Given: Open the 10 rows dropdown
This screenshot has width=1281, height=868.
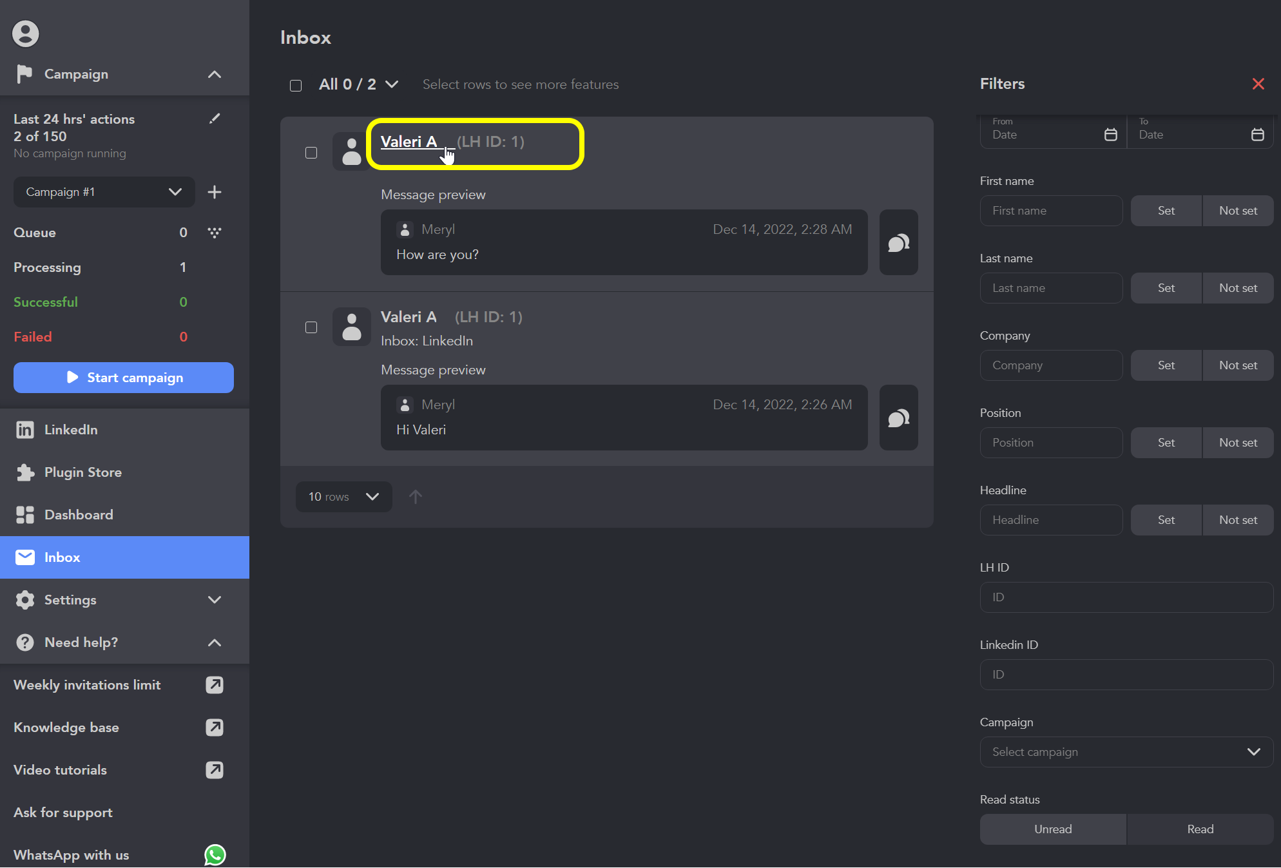Looking at the screenshot, I should pyautogui.click(x=343, y=497).
